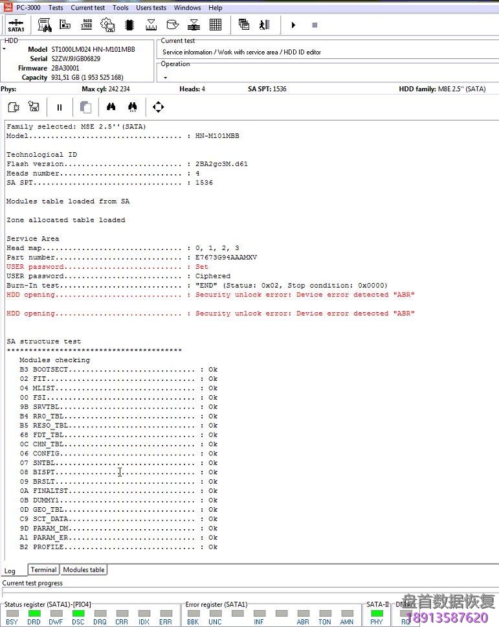Pause the log output
The width and height of the screenshot is (499, 627).
(60, 107)
